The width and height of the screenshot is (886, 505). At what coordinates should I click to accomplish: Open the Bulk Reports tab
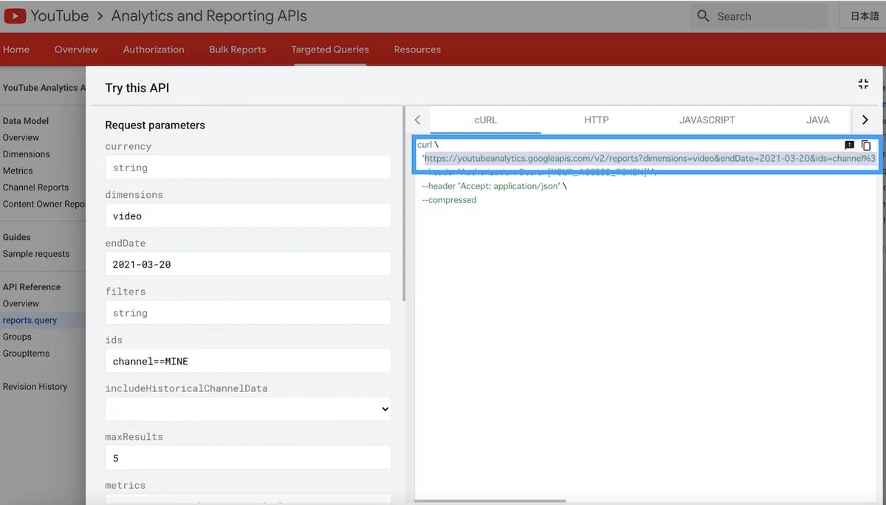tap(238, 49)
